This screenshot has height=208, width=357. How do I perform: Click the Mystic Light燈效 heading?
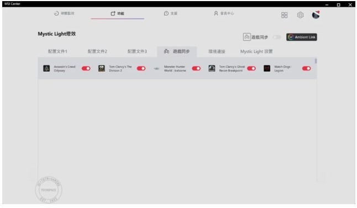pos(57,34)
